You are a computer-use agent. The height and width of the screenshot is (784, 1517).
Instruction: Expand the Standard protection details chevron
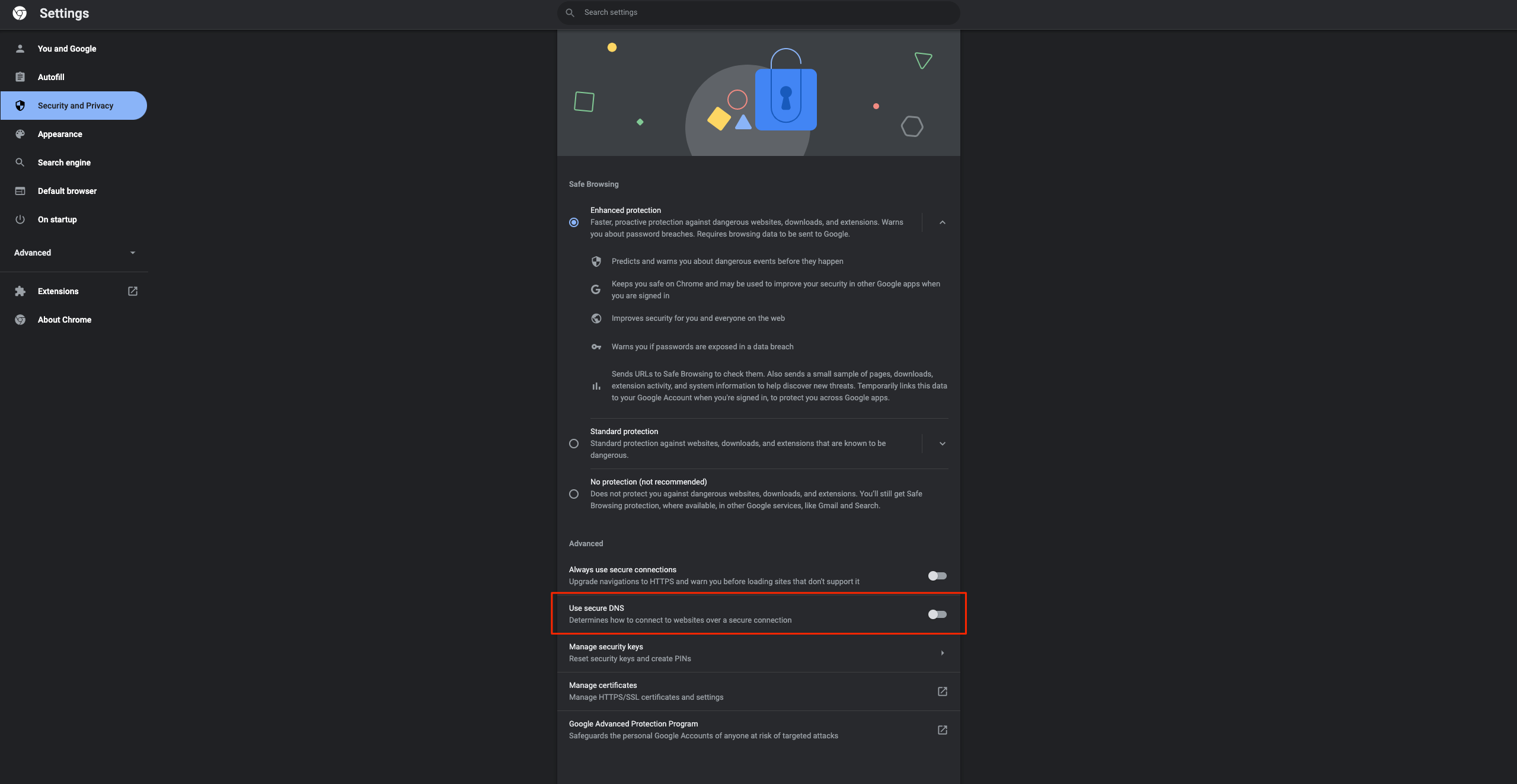pyautogui.click(x=942, y=444)
